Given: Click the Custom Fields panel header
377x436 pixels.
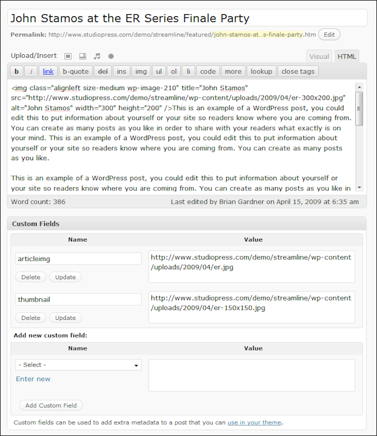Looking at the screenshot, I should click(187, 224).
